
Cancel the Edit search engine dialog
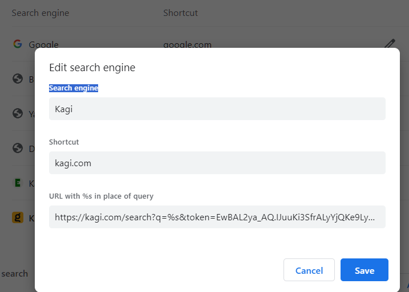coord(309,270)
